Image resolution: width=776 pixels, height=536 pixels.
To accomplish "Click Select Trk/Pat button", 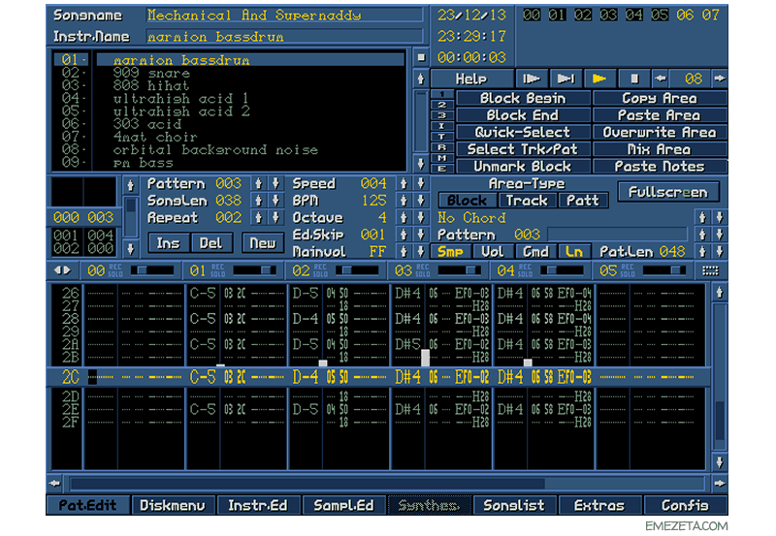I will [x=523, y=149].
